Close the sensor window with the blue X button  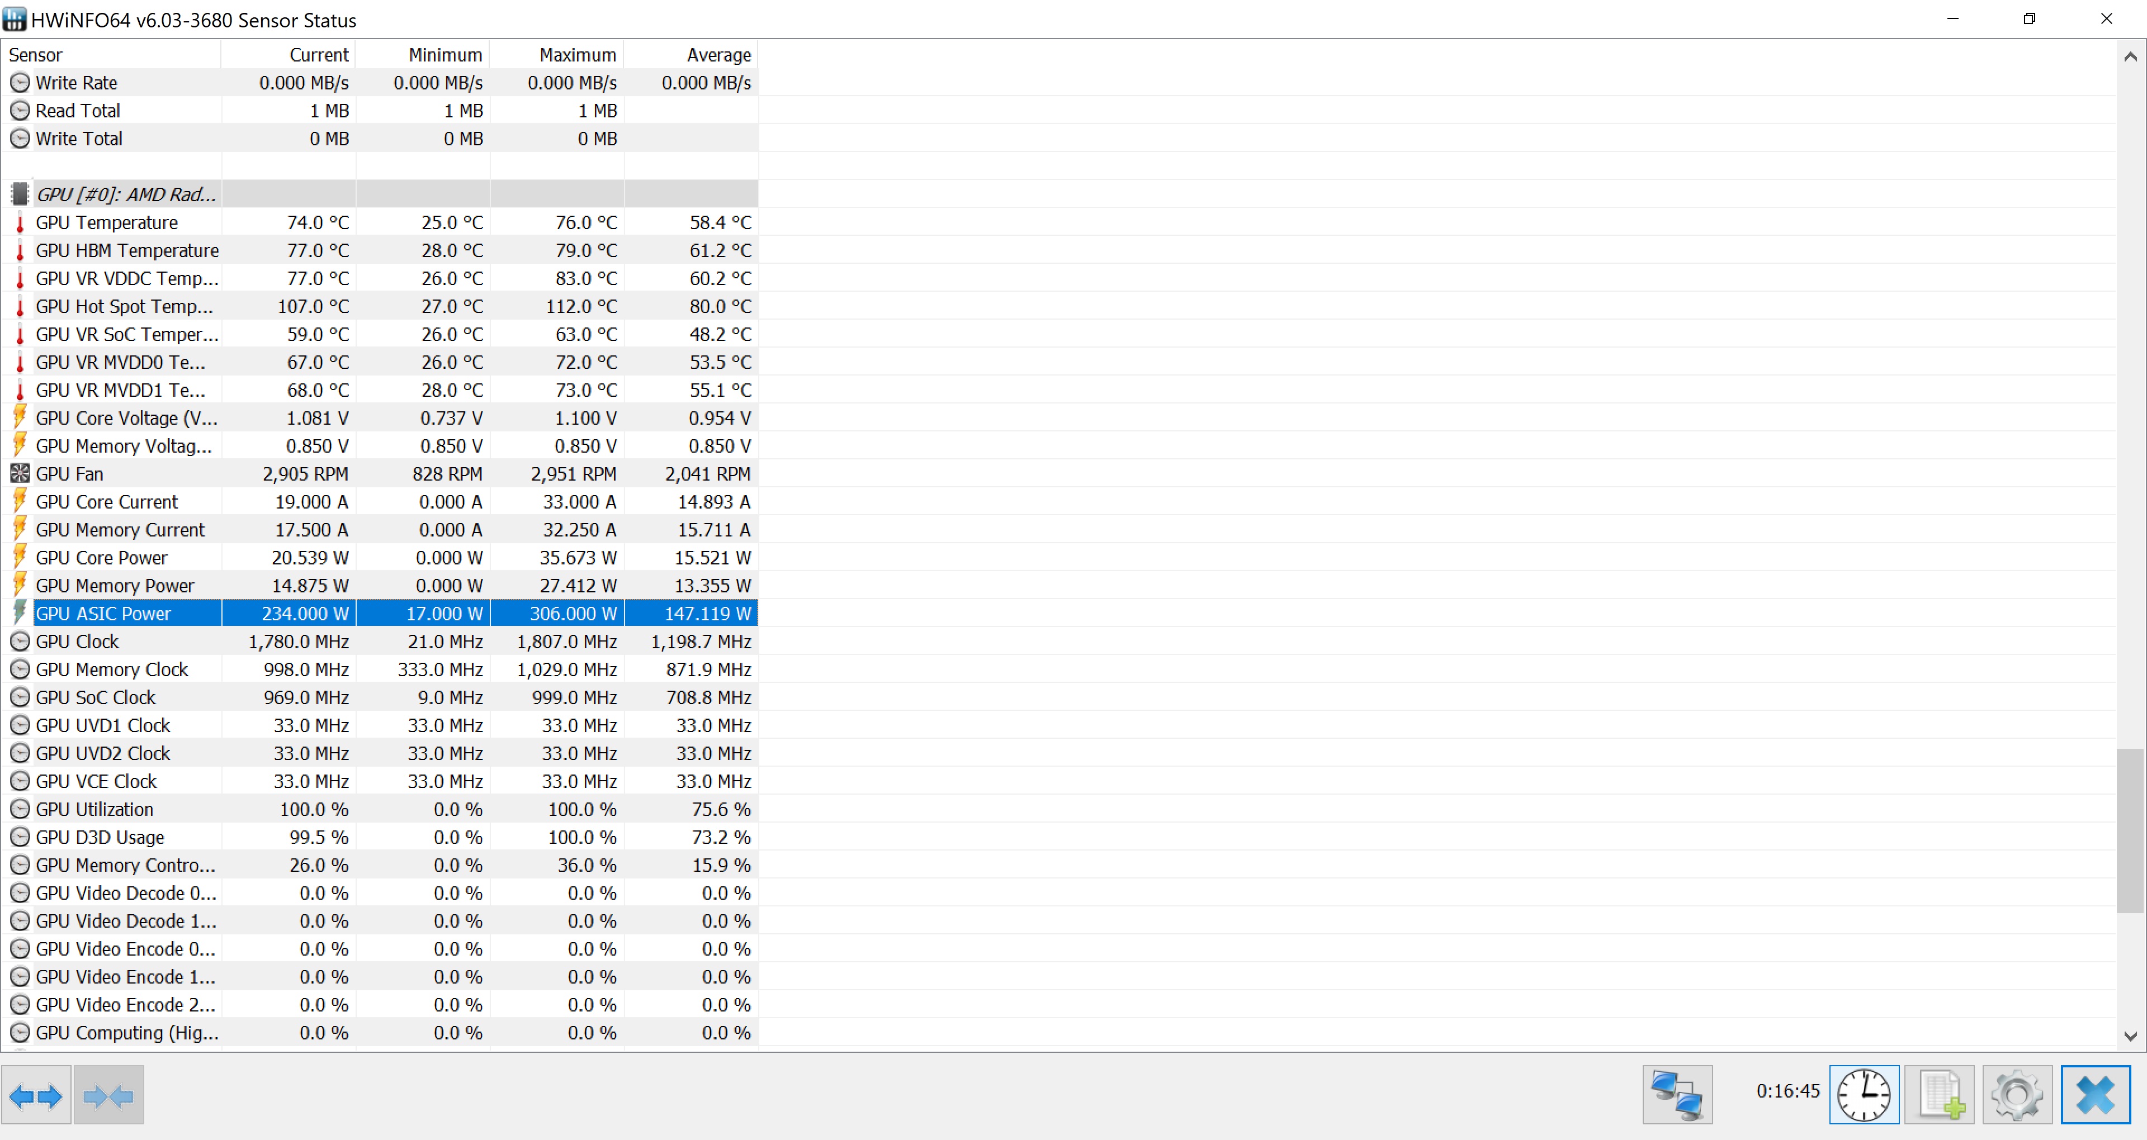click(2096, 1095)
